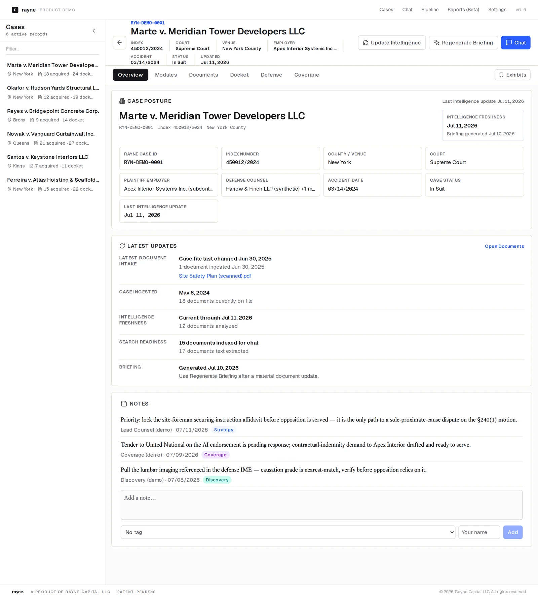Focus the case Filter field
The width and height of the screenshot is (538, 598).
click(x=52, y=49)
